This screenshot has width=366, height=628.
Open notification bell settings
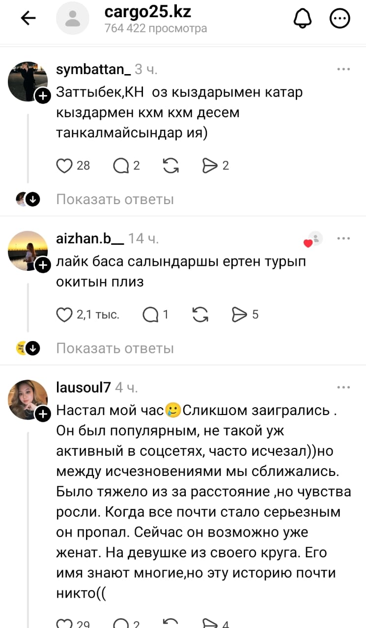point(302,19)
